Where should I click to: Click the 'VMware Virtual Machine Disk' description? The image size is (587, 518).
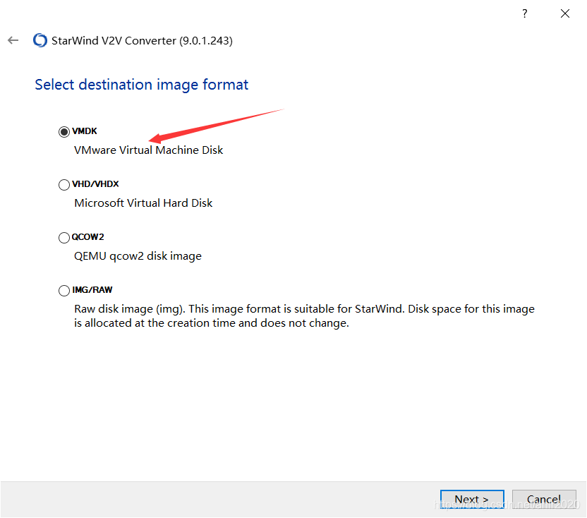click(x=149, y=150)
